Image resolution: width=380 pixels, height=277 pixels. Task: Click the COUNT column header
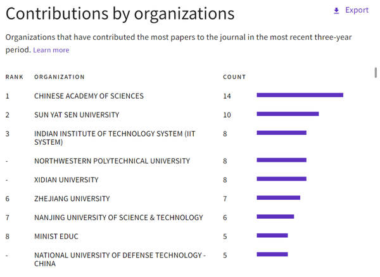(x=234, y=77)
